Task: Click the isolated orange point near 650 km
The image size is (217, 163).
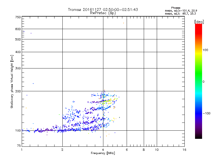Action: point(124,23)
